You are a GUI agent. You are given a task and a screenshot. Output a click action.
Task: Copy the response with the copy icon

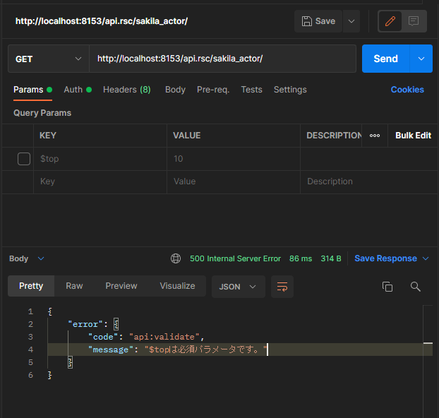(x=387, y=286)
